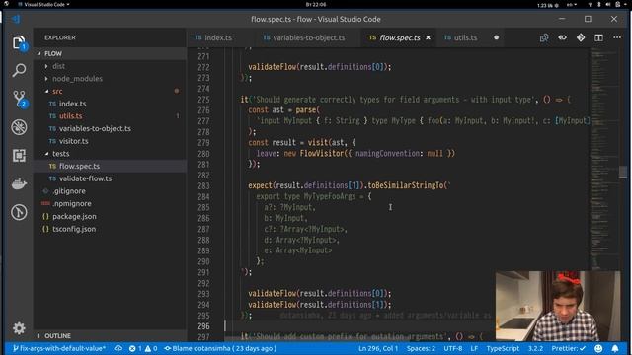Click the sync changes cloud icon
The height and width of the screenshot is (355, 632).
tap(118, 348)
